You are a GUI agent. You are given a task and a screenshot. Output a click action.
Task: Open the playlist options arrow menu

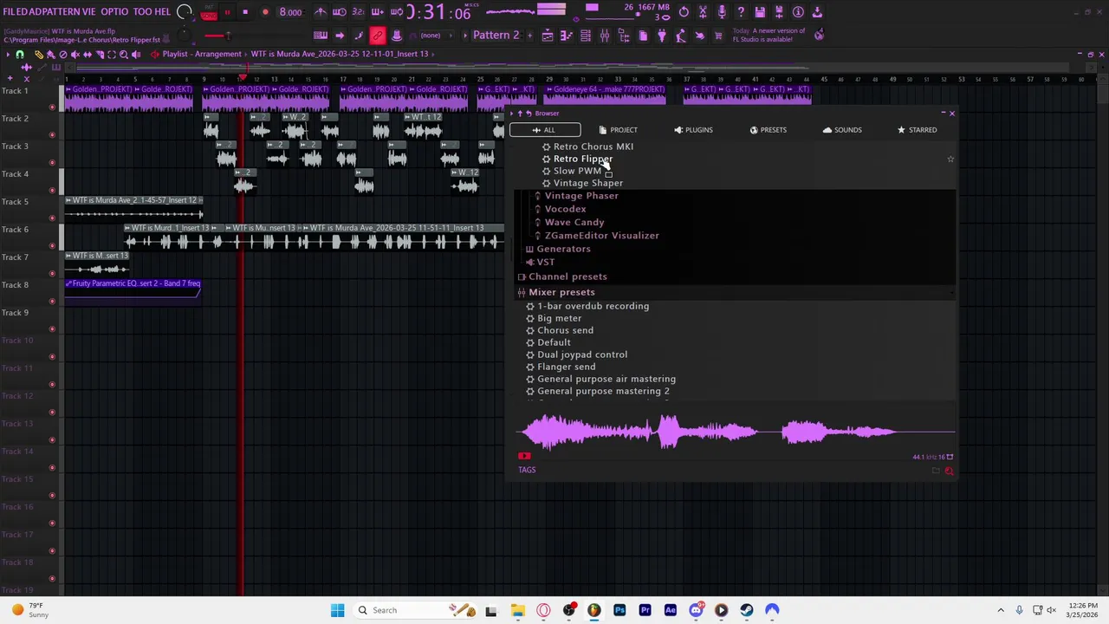point(8,55)
